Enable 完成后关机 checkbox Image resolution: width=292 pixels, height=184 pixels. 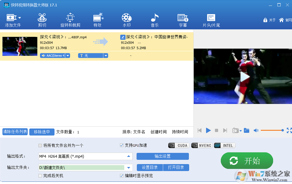(40, 176)
